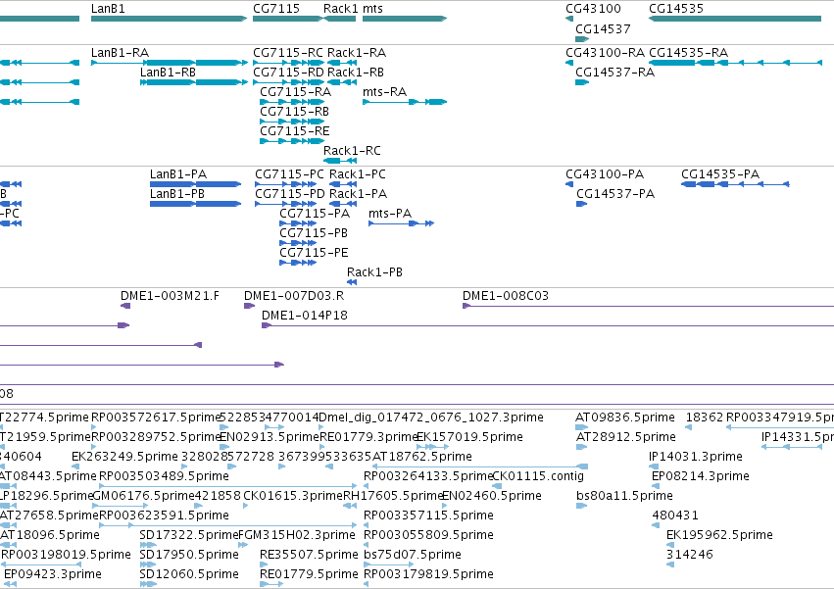Select transcript LanB1-RA
Image resolution: width=834 pixels, height=589 pixels.
pos(170,63)
